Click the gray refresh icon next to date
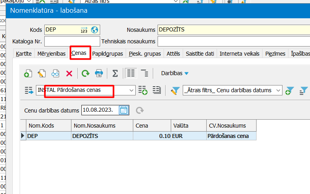Screen dimensions: 310x194 [x=140, y=110]
